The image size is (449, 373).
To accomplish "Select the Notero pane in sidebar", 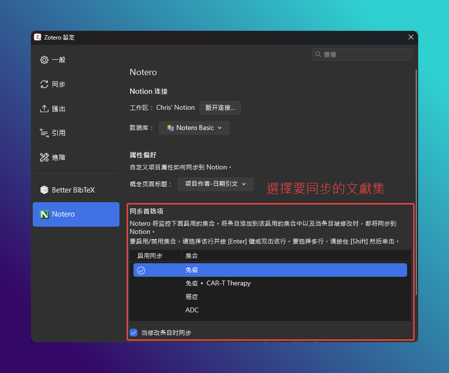I will point(76,214).
